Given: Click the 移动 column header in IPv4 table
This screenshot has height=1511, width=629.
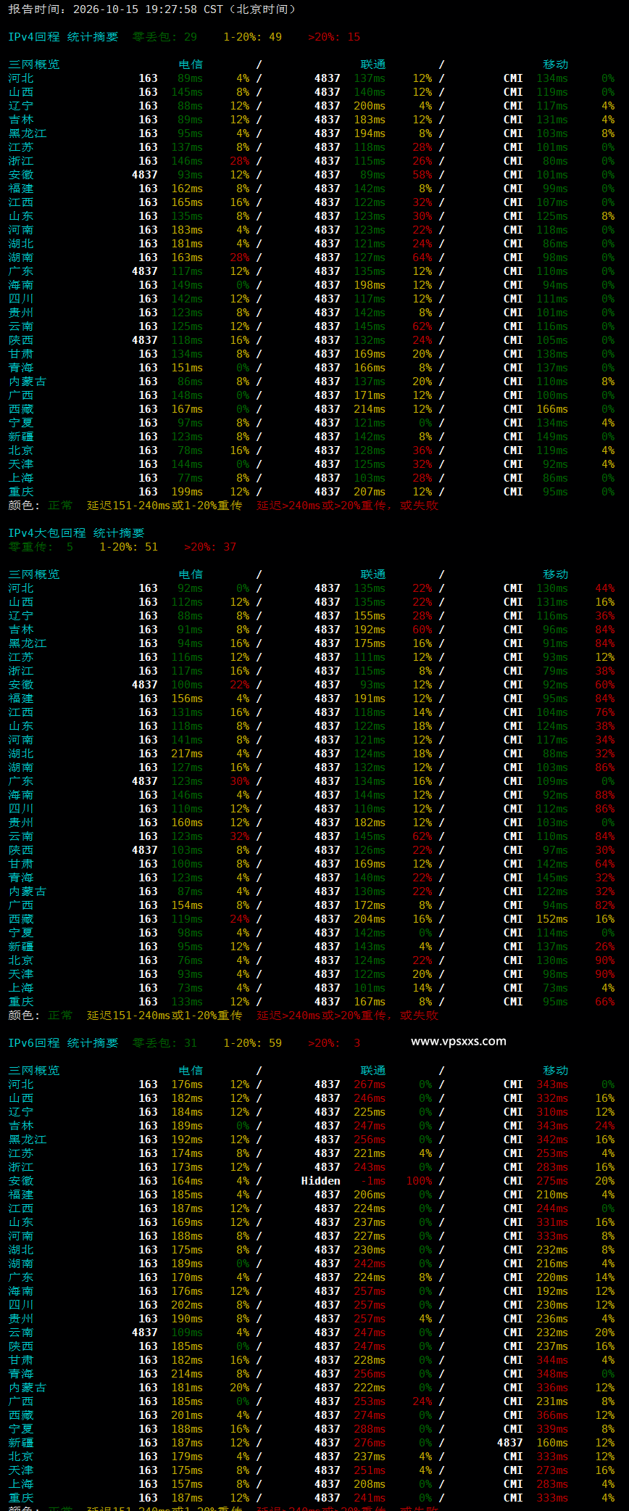Looking at the screenshot, I should (556, 65).
